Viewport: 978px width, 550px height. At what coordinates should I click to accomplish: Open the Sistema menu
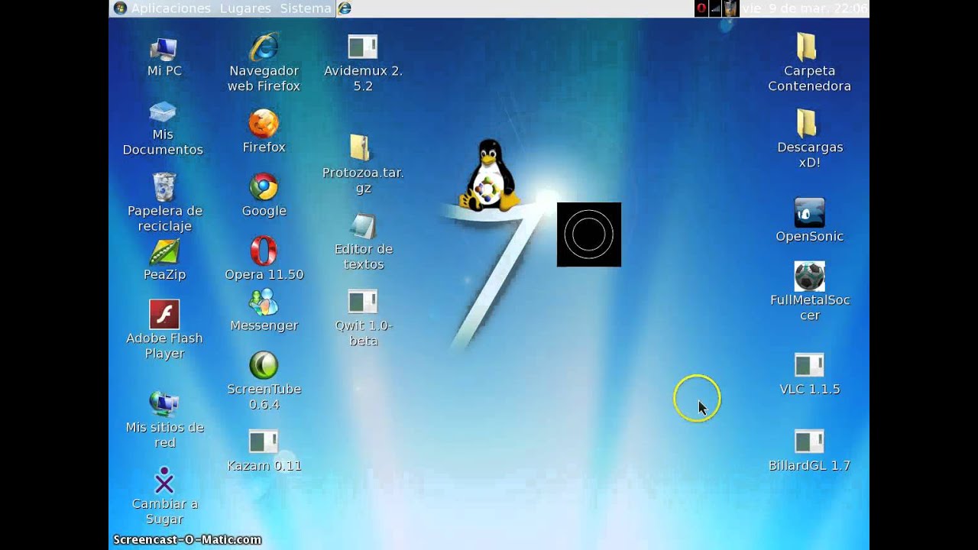(x=306, y=8)
